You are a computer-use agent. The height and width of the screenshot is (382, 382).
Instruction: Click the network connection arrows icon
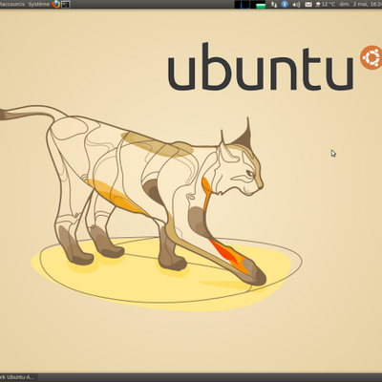(x=274, y=5)
